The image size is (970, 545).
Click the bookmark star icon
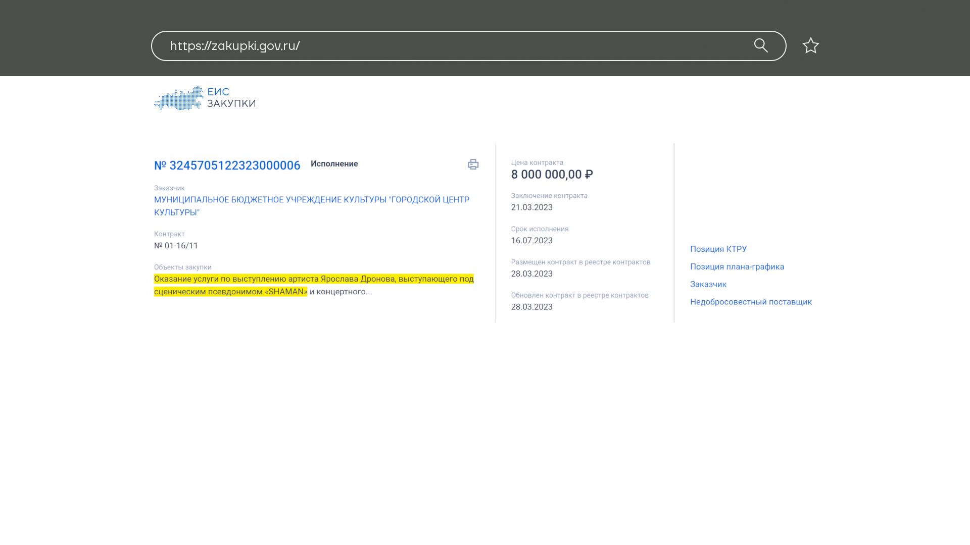[x=810, y=46]
